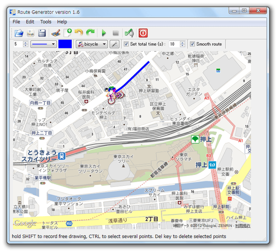Open vehicle settings wrench button
Viewport: 277px width, 251px height.
pyautogui.click(x=115, y=44)
